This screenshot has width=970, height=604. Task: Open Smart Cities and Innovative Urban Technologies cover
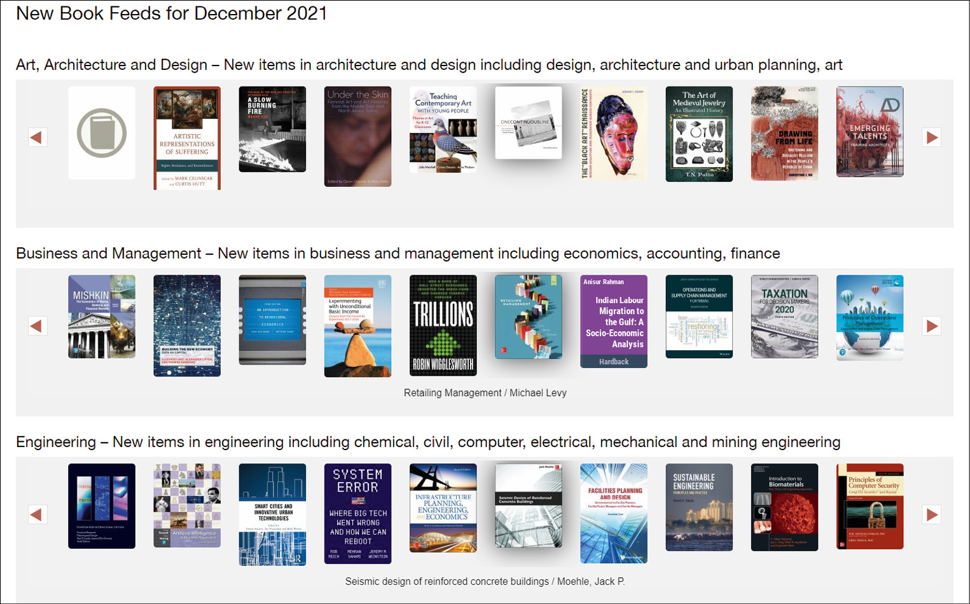tap(272, 514)
